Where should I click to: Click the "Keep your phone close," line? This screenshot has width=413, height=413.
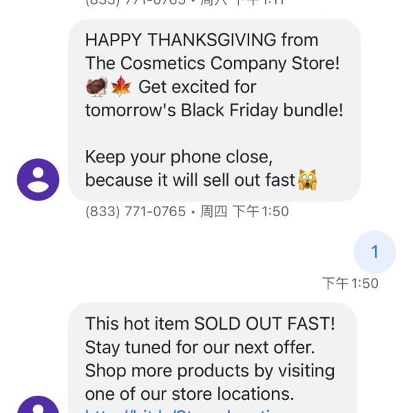coord(179,157)
